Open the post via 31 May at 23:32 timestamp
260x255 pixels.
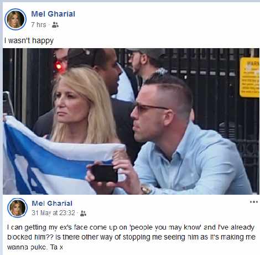[x=53, y=213]
